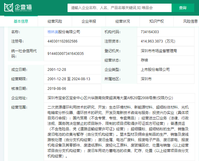This screenshot has width=199, height=161.
Task: Select registration number 440301102802586
Action: click(x=62, y=41)
